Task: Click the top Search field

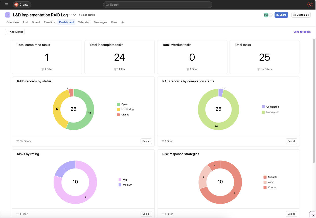Action: [158, 5]
